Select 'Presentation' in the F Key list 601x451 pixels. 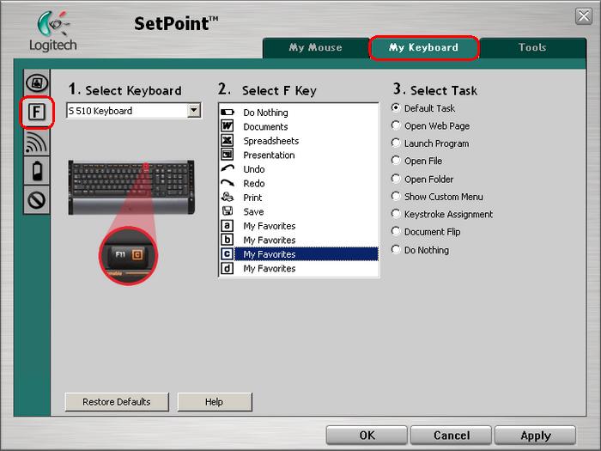pyautogui.click(x=269, y=155)
